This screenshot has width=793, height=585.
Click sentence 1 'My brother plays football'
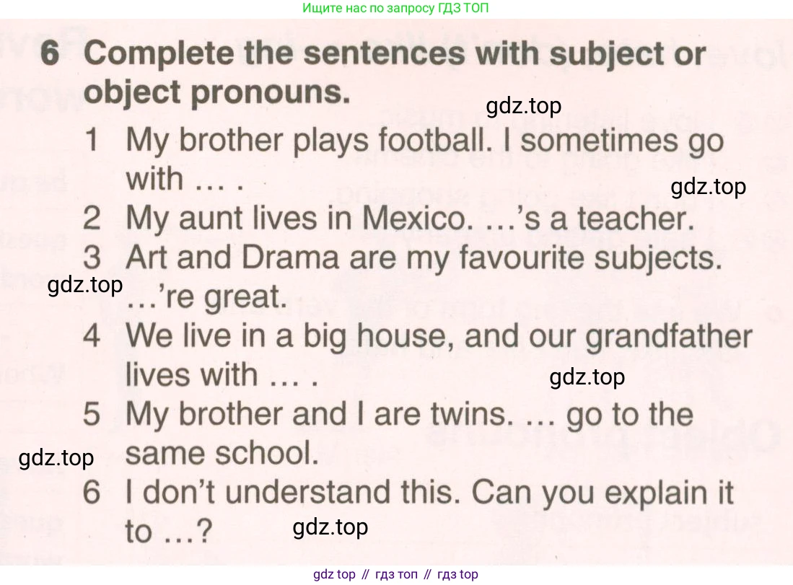point(309,140)
